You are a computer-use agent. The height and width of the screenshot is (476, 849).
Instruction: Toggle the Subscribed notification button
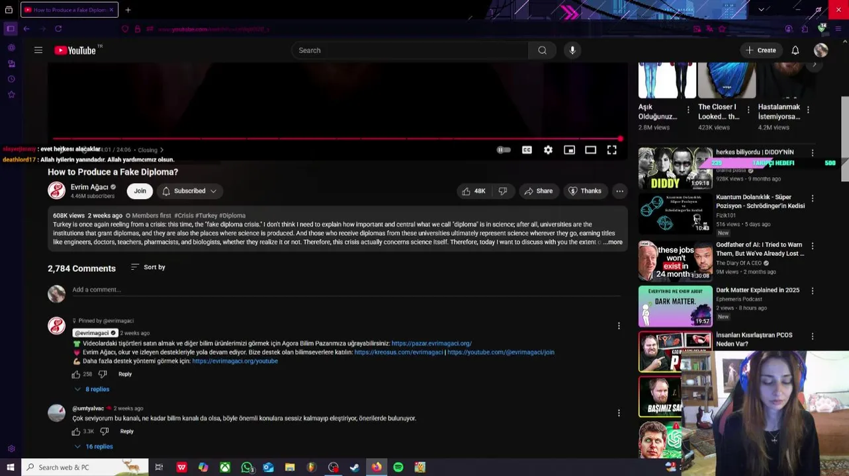pyautogui.click(x=189, y=191)
